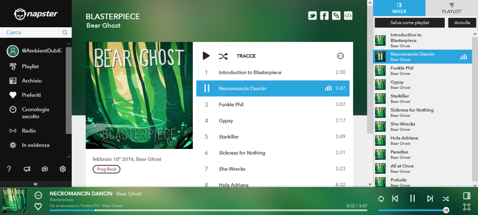Viewport: 478px width, 215px height.
Task: Toggle shuffle in the player bar
Action: (x=446, y=199)
